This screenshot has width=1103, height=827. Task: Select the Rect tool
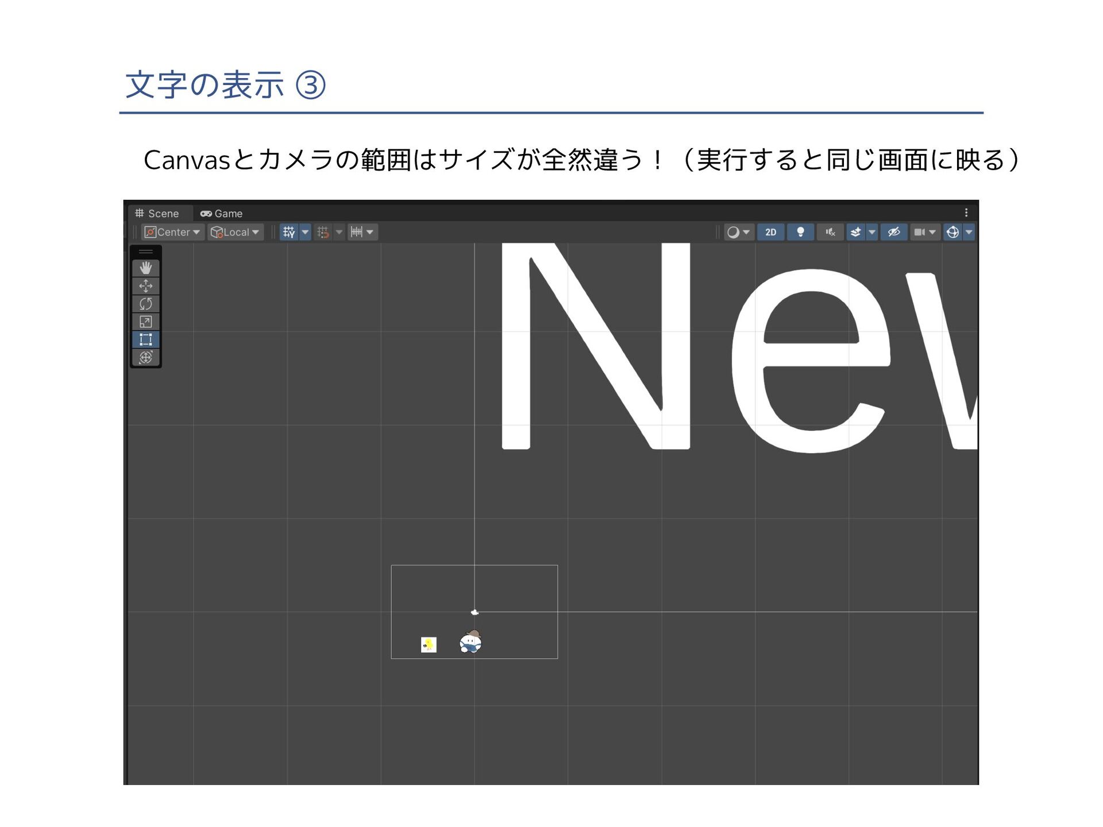(145, 339)
